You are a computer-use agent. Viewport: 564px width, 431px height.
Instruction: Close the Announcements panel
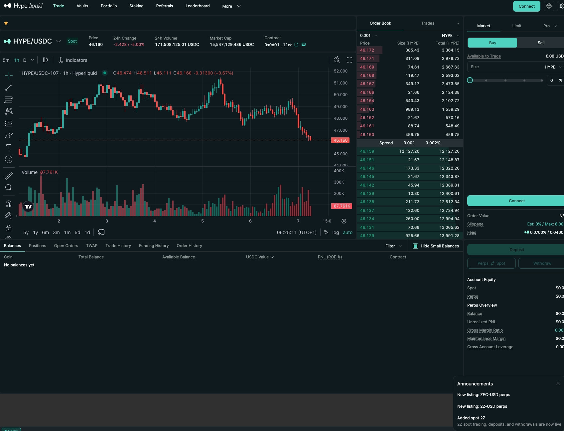coord(558,383)
